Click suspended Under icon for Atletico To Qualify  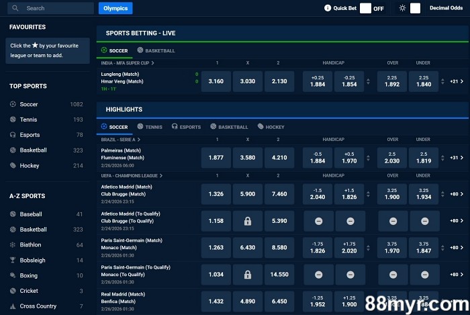click(425, 221)
